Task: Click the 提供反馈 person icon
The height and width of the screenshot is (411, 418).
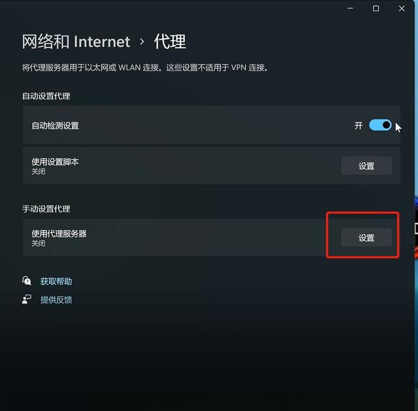Action: click(x=27, y=299)
